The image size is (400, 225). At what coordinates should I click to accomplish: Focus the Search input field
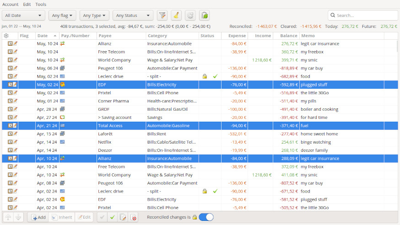363,15
